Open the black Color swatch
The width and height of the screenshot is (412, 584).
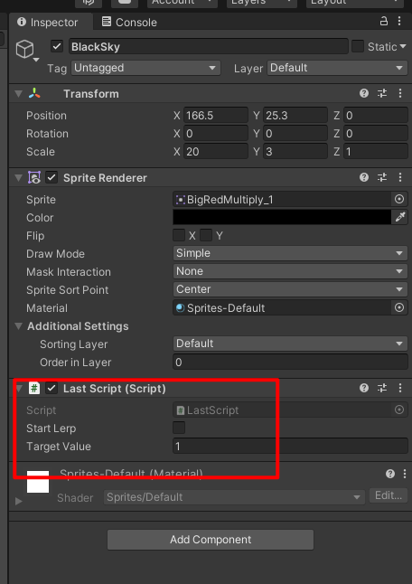282,217
